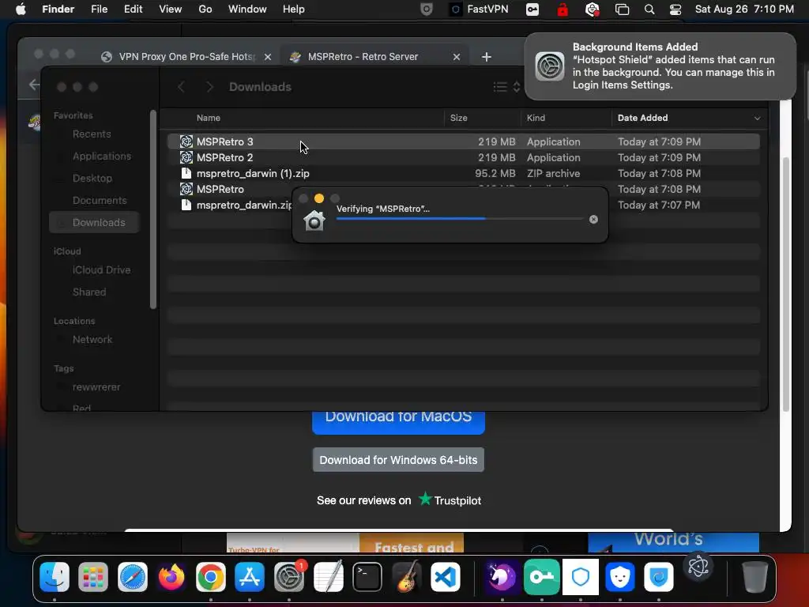Close the MSPRetro - Retro Server tab
This screenshot has width=809, height=607.
456,57
